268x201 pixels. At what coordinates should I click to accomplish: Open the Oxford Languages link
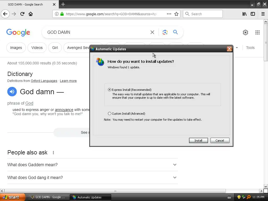44,81
